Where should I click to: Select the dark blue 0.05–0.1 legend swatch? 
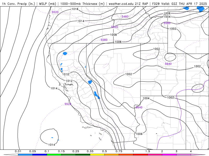(40, 155)
